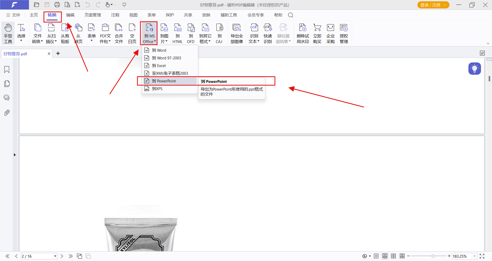Switch to continuous page view mode
The width and height of the screenshot is (492, 261).
click(x=385, y=256)
